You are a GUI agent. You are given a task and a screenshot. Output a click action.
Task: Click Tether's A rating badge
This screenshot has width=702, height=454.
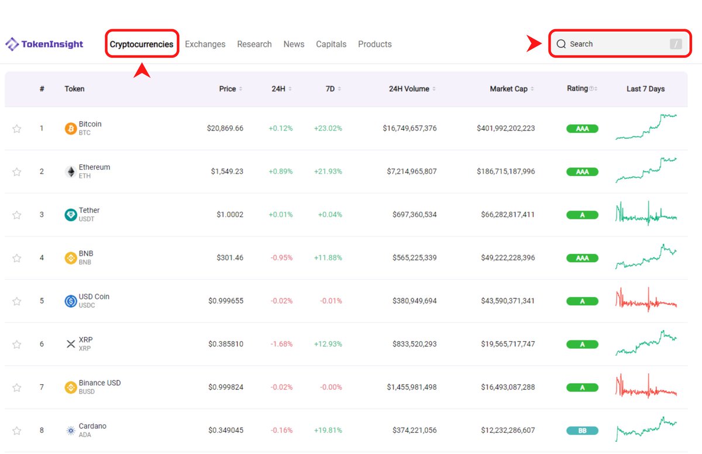(x=582, y=215)
